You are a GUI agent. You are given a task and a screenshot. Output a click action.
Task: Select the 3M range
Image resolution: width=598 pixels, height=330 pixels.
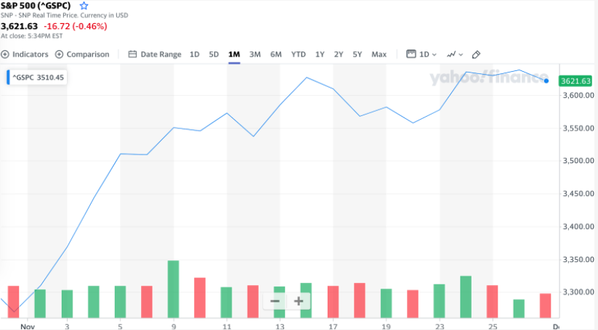pyautogui.click(x=255, y=54)
